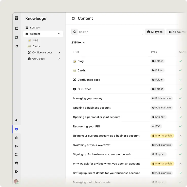Select Blog under Content in sidebar

click(35, 40)
